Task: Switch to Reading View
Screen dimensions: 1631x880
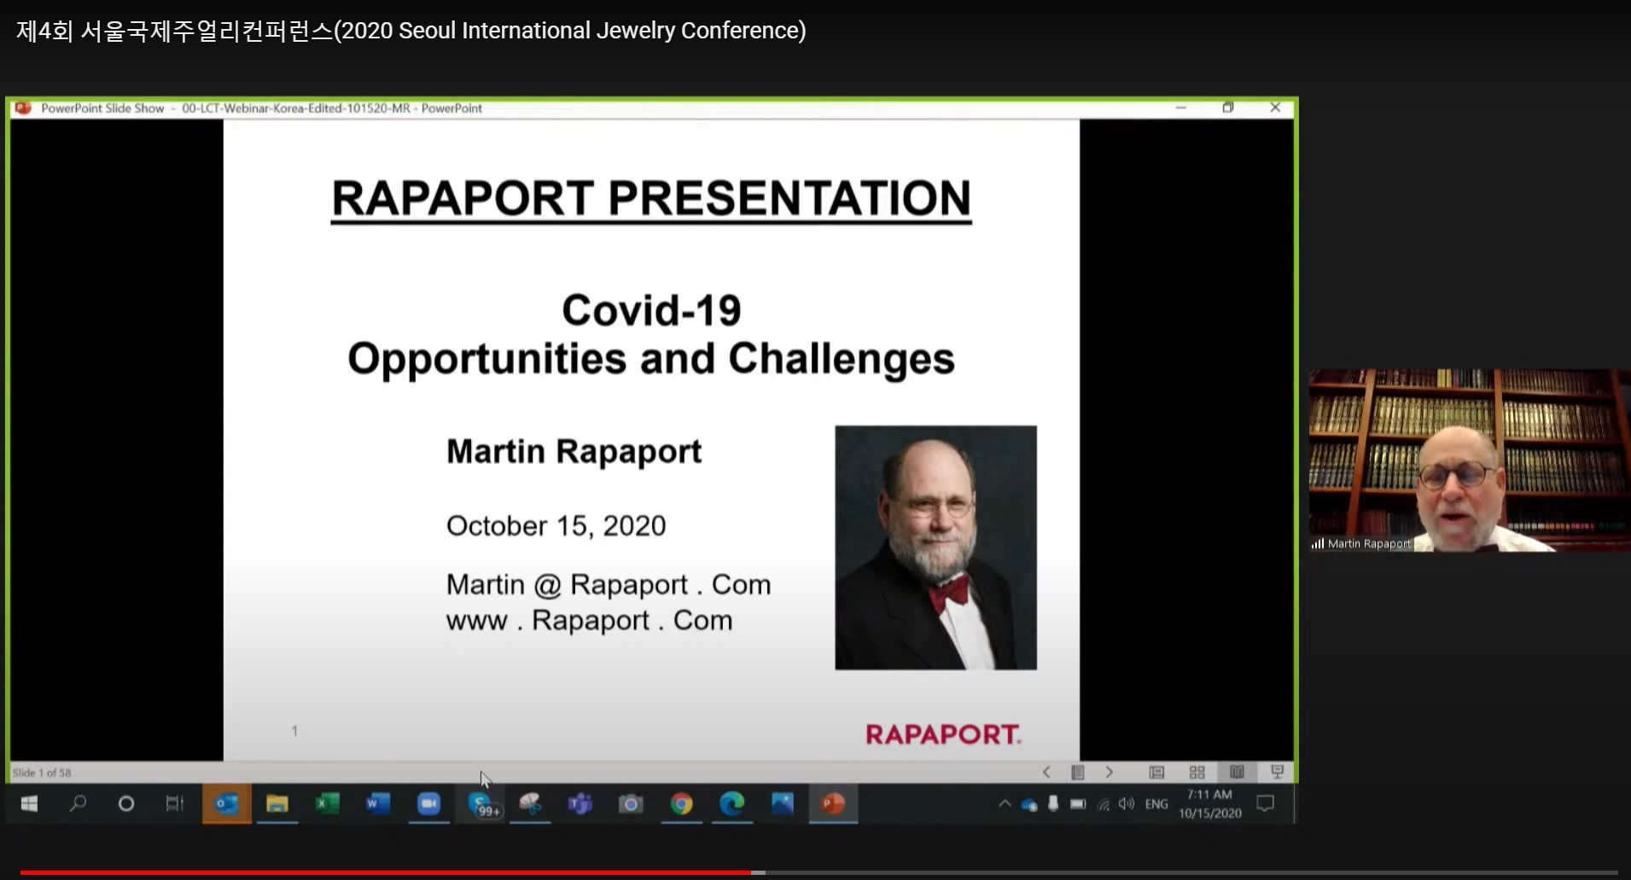Action: (x=1237, y=773)
